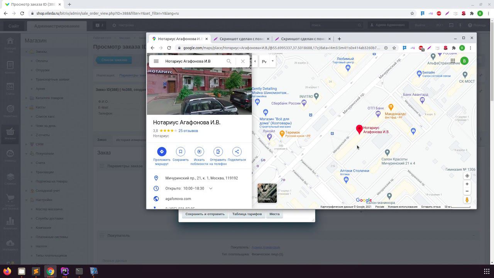This screenshot has height=278, width=494.
Task: Clear the Google Maps search box
Action: click(243, 61)
